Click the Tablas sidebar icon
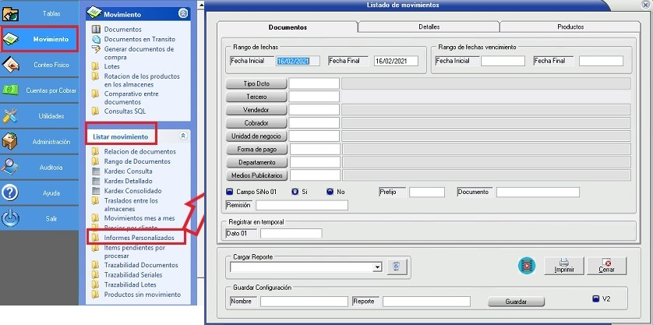The height and width of the screenshot is (325, 653). (11, 13)
